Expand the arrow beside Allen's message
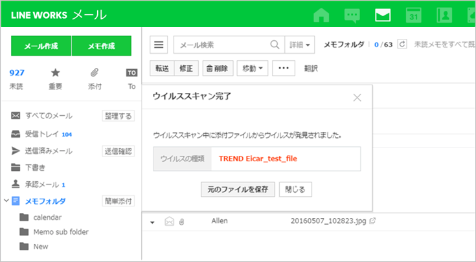The height and width of the screenshot is (262, 476). [x=153, y=222]
